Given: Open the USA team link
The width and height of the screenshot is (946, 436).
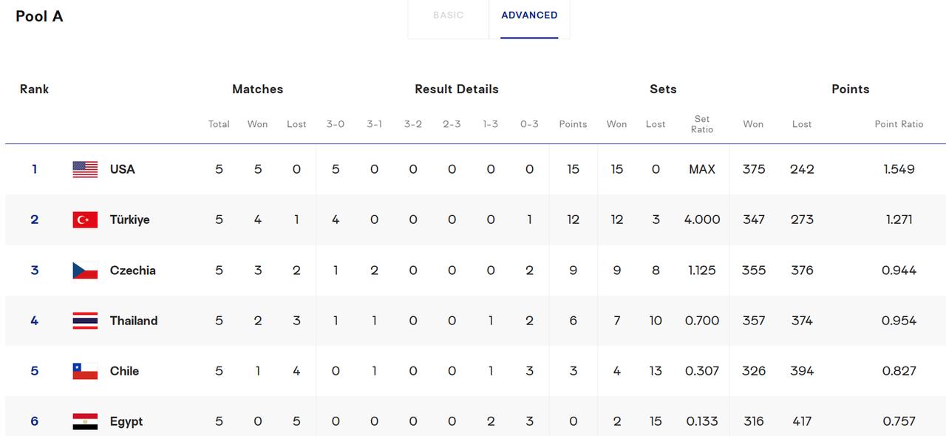Looking at the screenshot, I should tap(123, 169).
